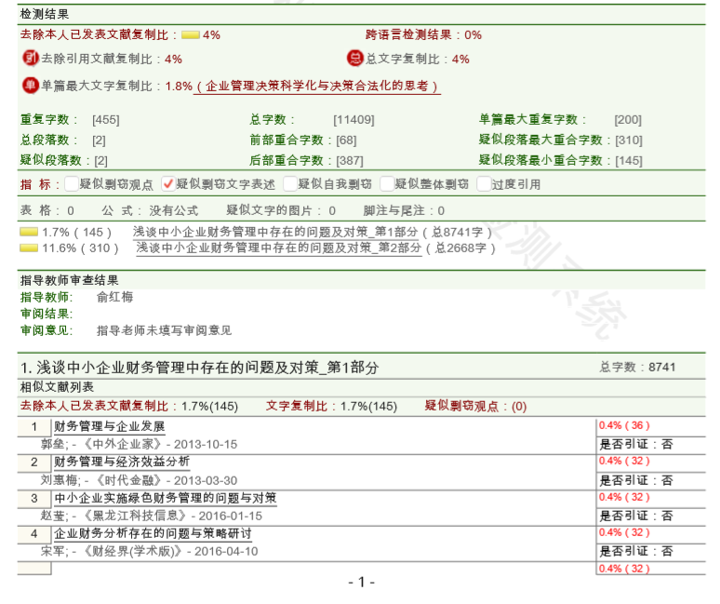
Task: Click yellow bar beside 11.6% (310)
Action: [x=29, y=248]
